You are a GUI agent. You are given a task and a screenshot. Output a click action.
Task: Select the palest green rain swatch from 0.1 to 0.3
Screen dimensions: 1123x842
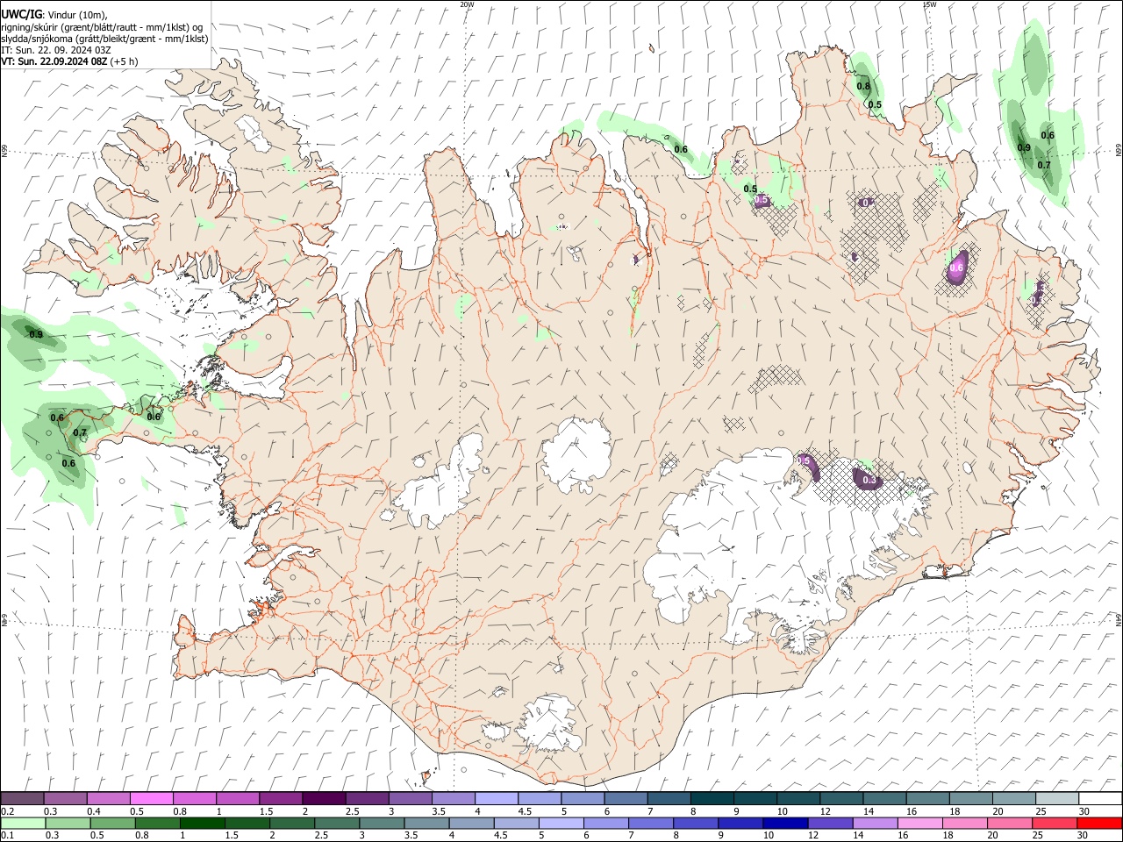tap(23, 823)
